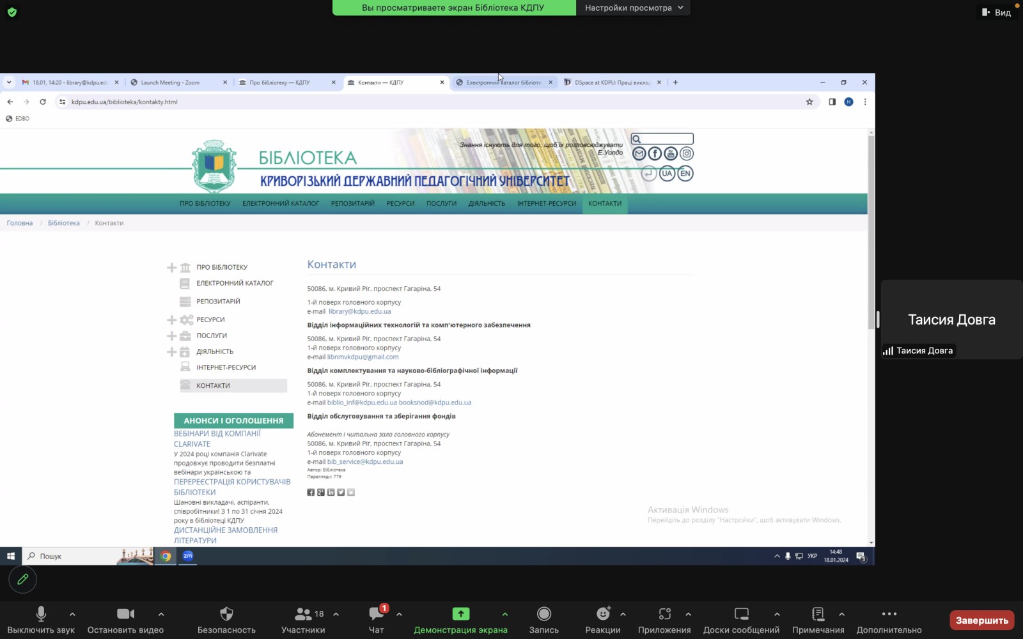Click the green Share Screen button
Viewport: 1023px width, 639px height.
coord(460,620)
